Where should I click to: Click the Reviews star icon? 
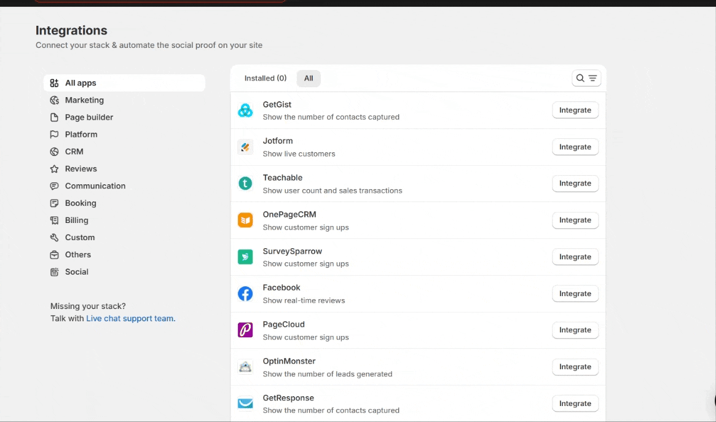(54, 169)
